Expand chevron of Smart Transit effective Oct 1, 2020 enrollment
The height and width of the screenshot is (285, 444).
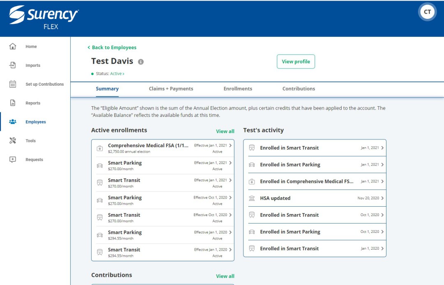pos(231,215)
